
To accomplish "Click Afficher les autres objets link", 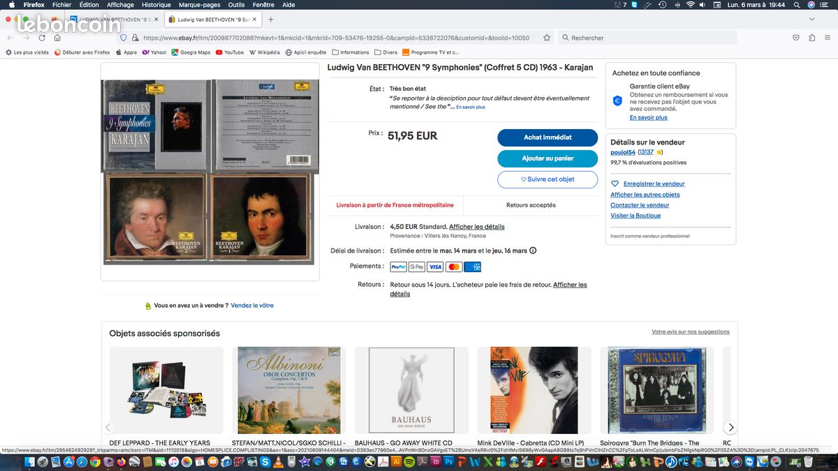I will pos(645,195).
